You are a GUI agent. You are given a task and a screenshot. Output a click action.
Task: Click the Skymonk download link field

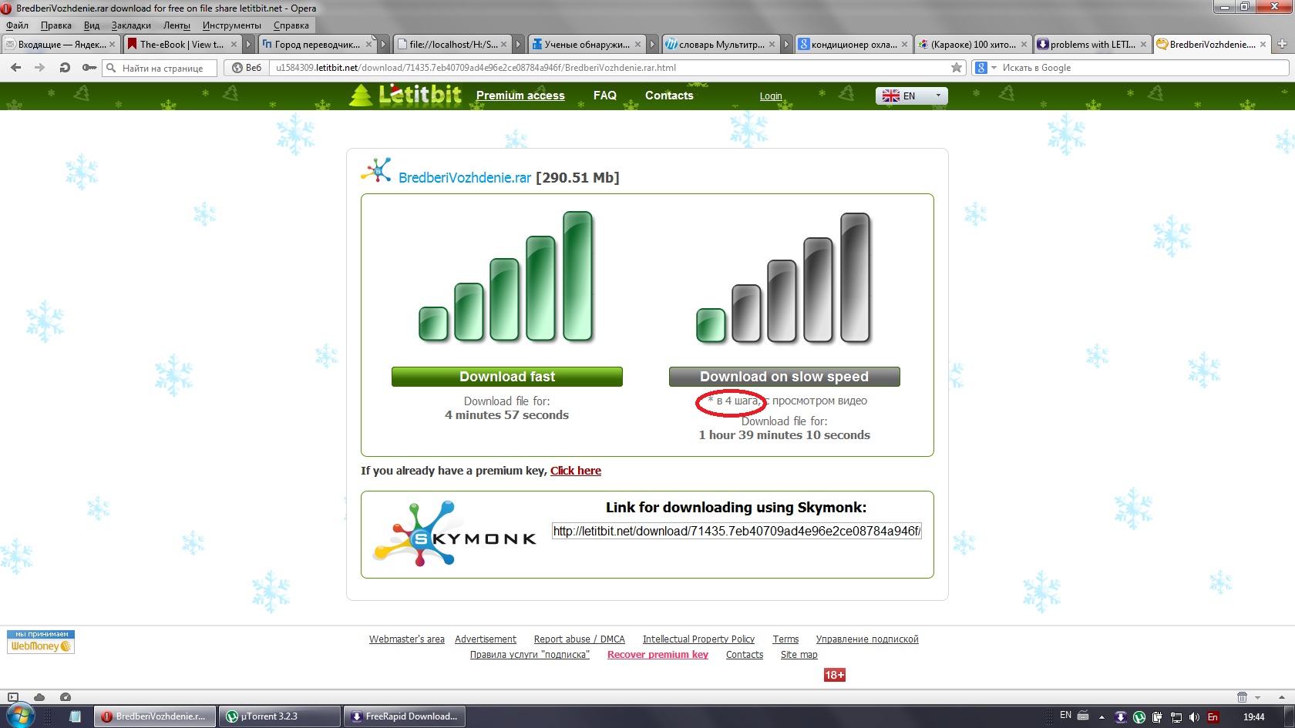[x=736, y=531]
